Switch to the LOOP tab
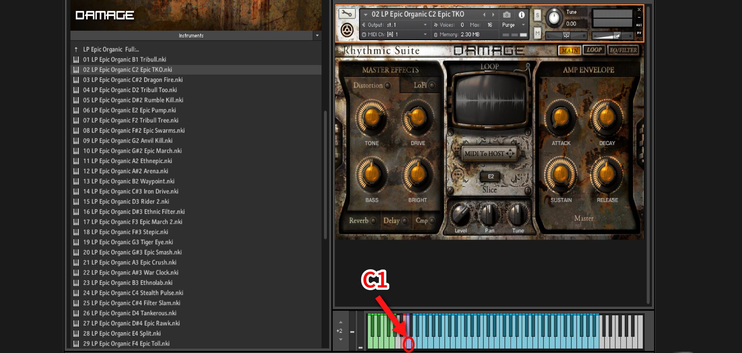Screen dimensions: 742x353 (x=594, y=50)
